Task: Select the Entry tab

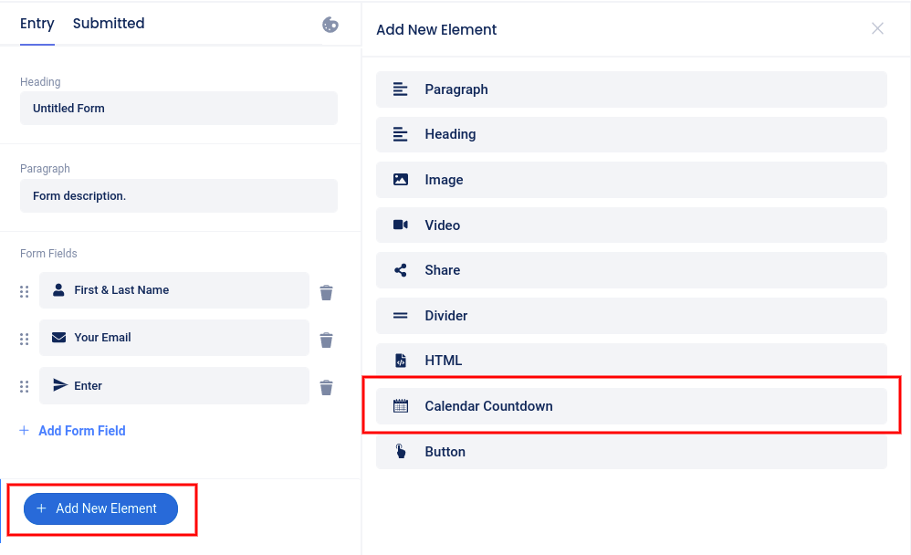Action: 37,24
